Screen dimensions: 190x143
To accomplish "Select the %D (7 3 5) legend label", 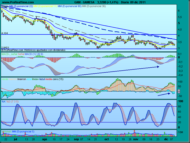I will click(x=12, y=102).
